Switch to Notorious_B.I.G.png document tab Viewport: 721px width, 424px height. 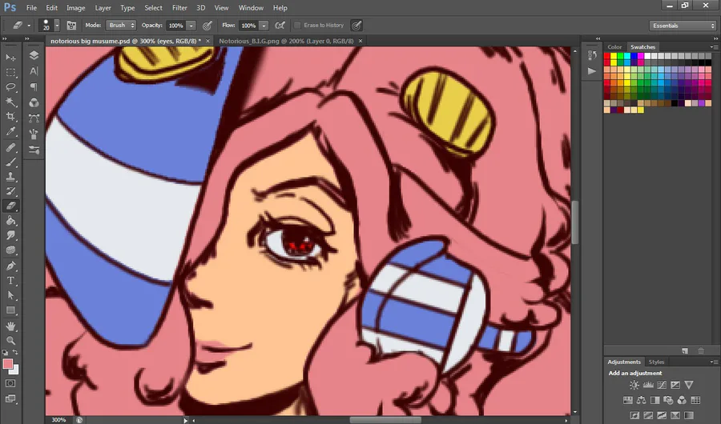(x=286, y=41)
